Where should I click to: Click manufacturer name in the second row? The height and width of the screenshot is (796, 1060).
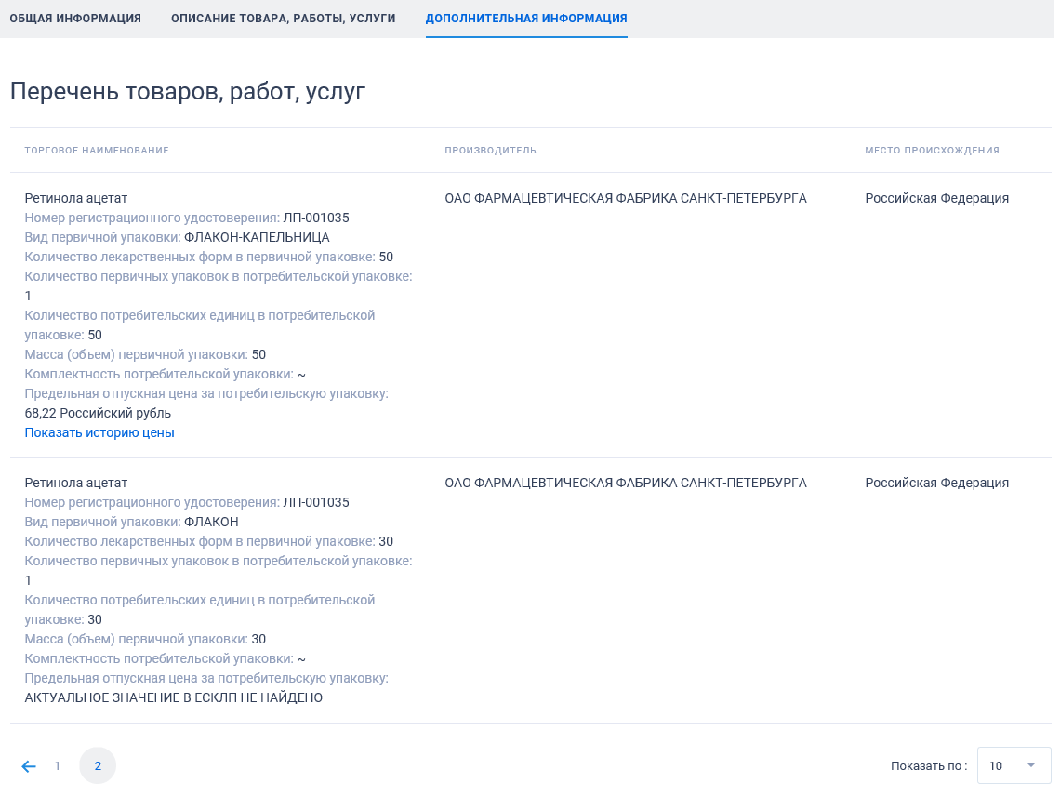626,483
